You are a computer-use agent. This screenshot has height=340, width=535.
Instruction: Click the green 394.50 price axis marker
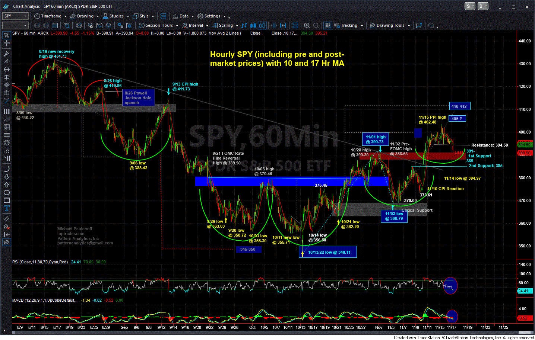524,144
